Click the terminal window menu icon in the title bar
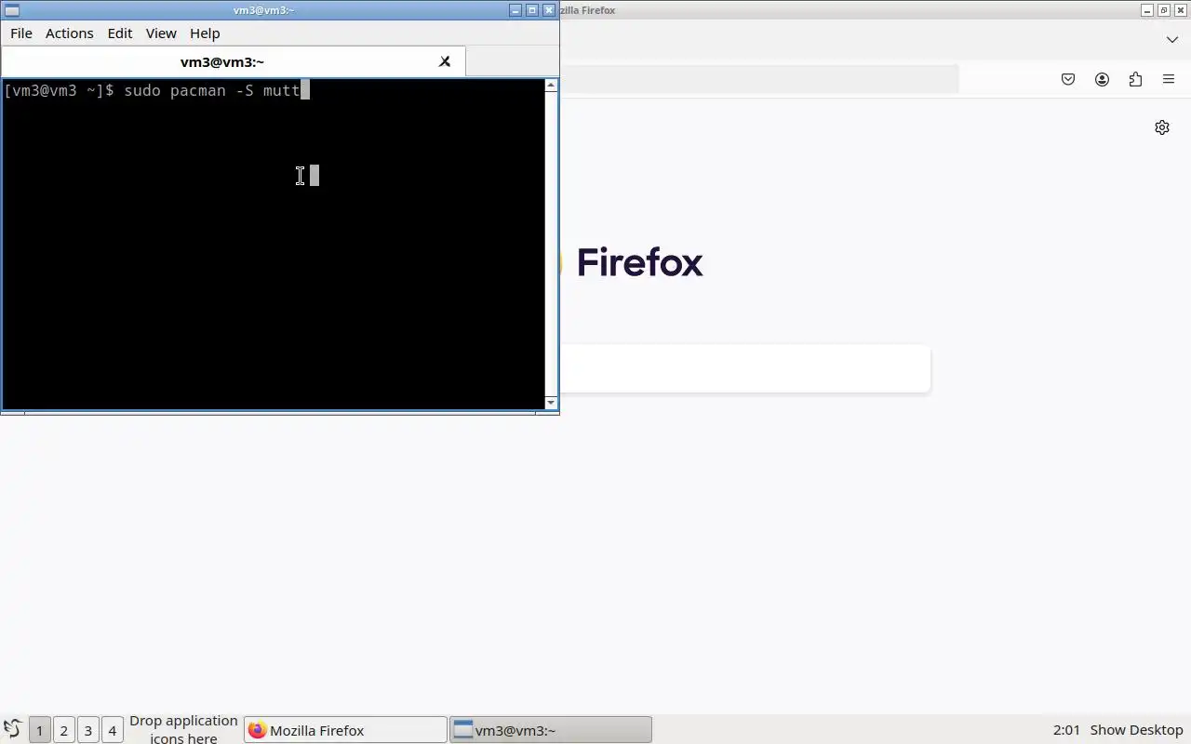The image size is (1191, 744). 12,10
